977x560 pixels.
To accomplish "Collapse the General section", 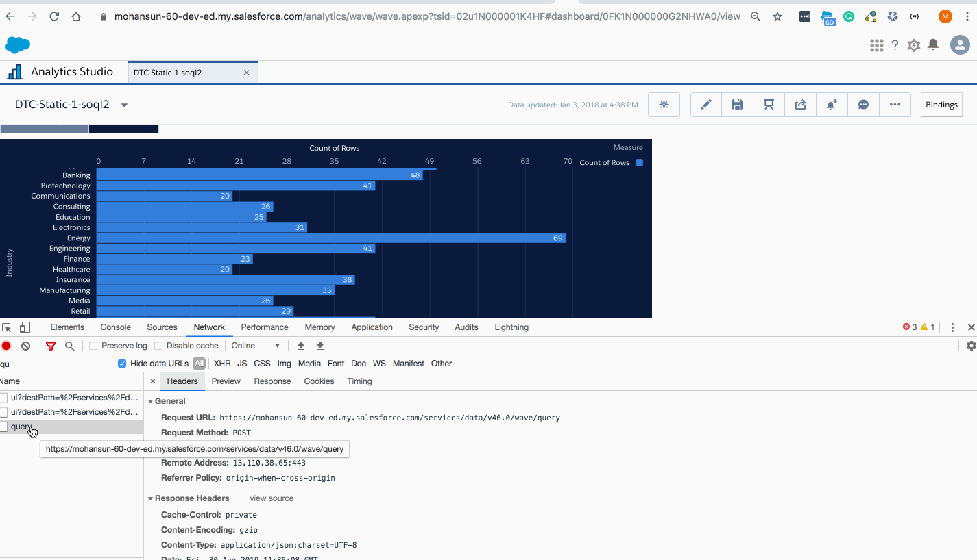I will pyautogui.click(x=151, y=401).
